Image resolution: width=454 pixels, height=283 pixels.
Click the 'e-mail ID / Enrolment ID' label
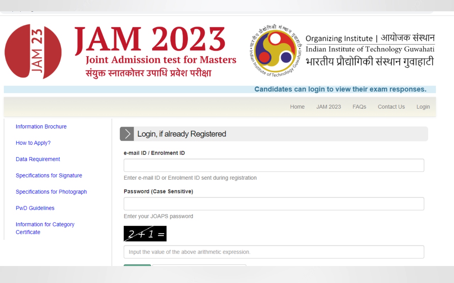pyautogui.click(x=154, y=153)
